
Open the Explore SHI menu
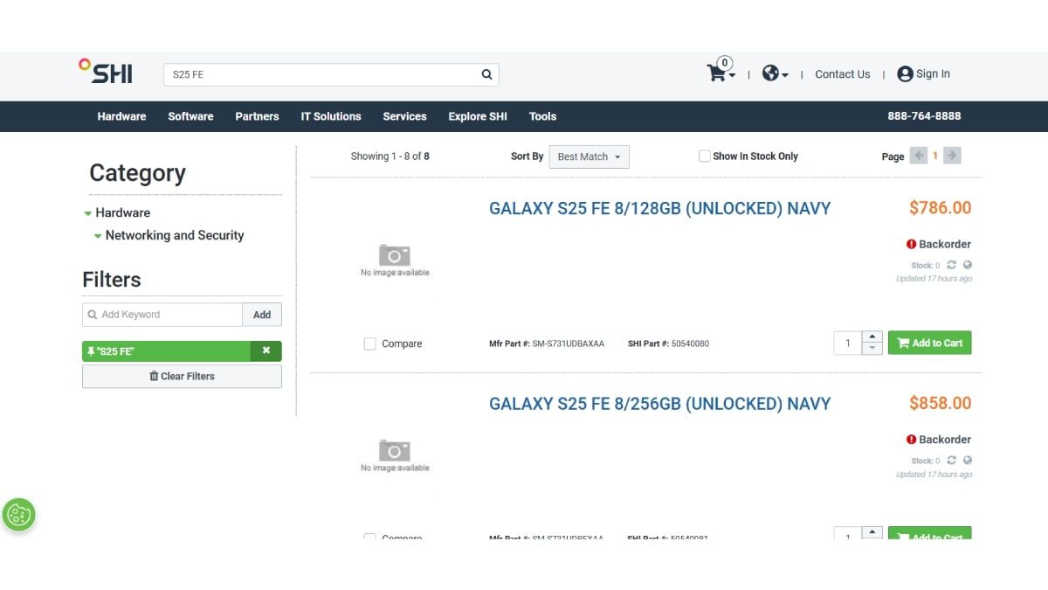tap(477, 116)
